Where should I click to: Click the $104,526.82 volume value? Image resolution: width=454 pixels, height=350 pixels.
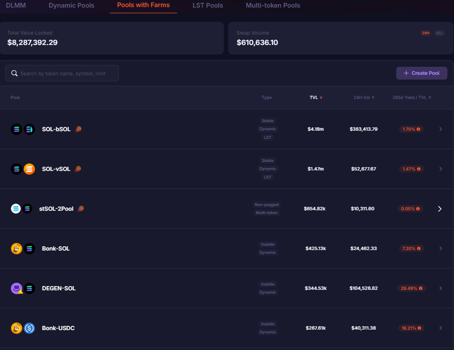click(x=364, y=288)
